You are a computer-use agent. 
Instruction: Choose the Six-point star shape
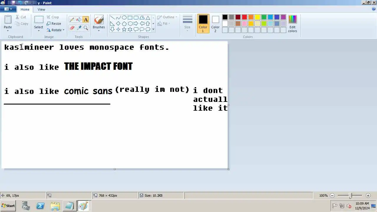(130, 29)
